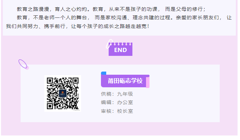
Task: Click the small watermark under QR code
Action: 77,110
